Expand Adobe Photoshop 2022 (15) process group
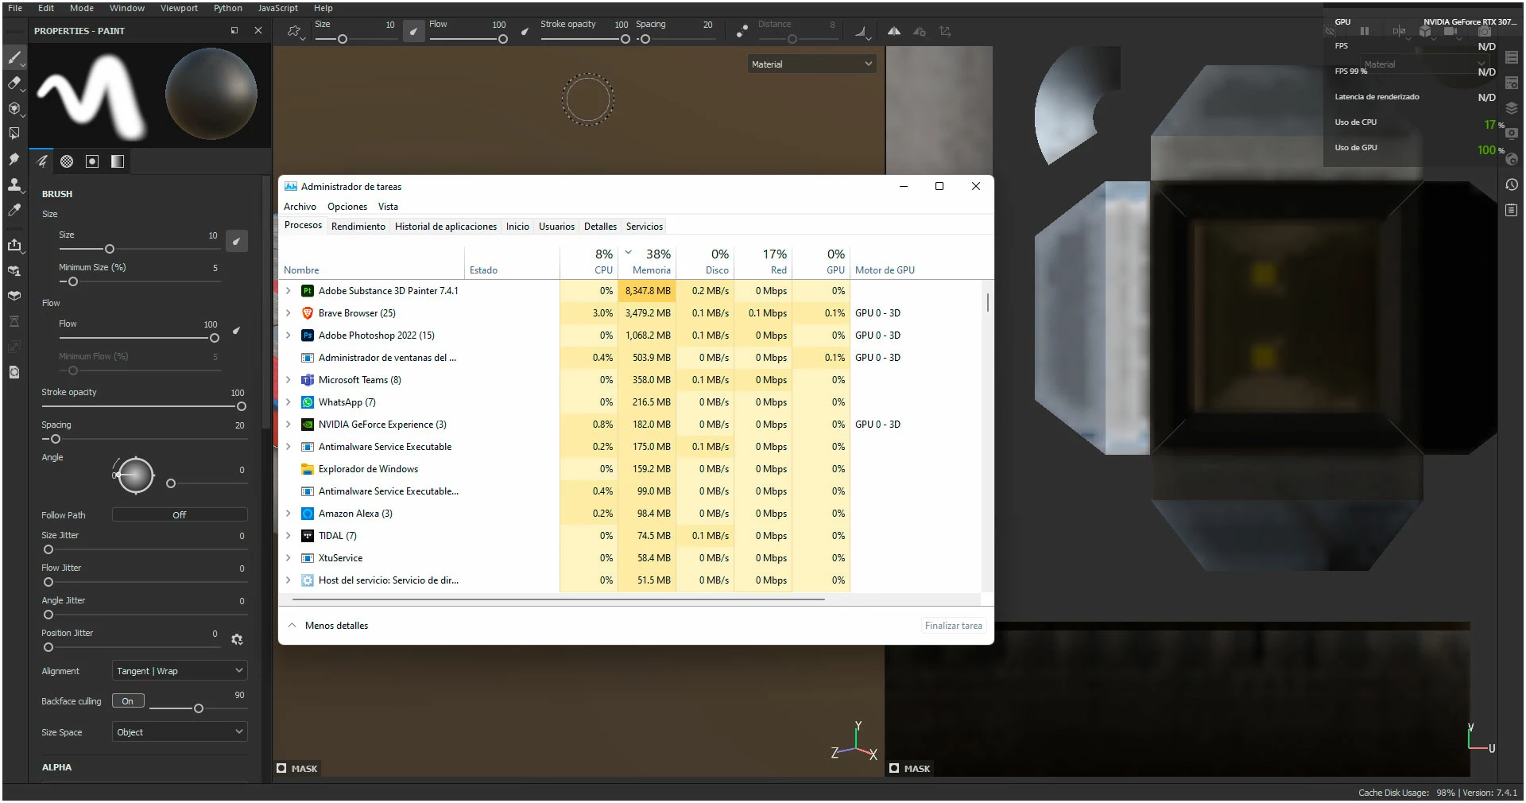Screen dimensions: 1526x803 [x=289, y=336]
